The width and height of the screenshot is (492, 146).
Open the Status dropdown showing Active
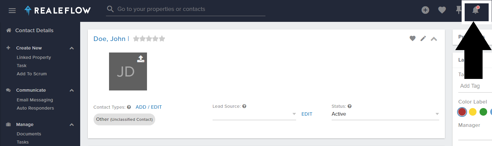pos(385,114)
